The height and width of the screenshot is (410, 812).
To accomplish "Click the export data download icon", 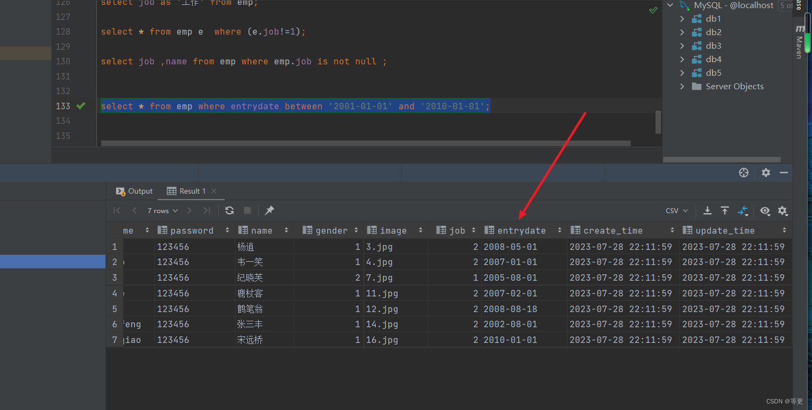I will click(707, 210).
